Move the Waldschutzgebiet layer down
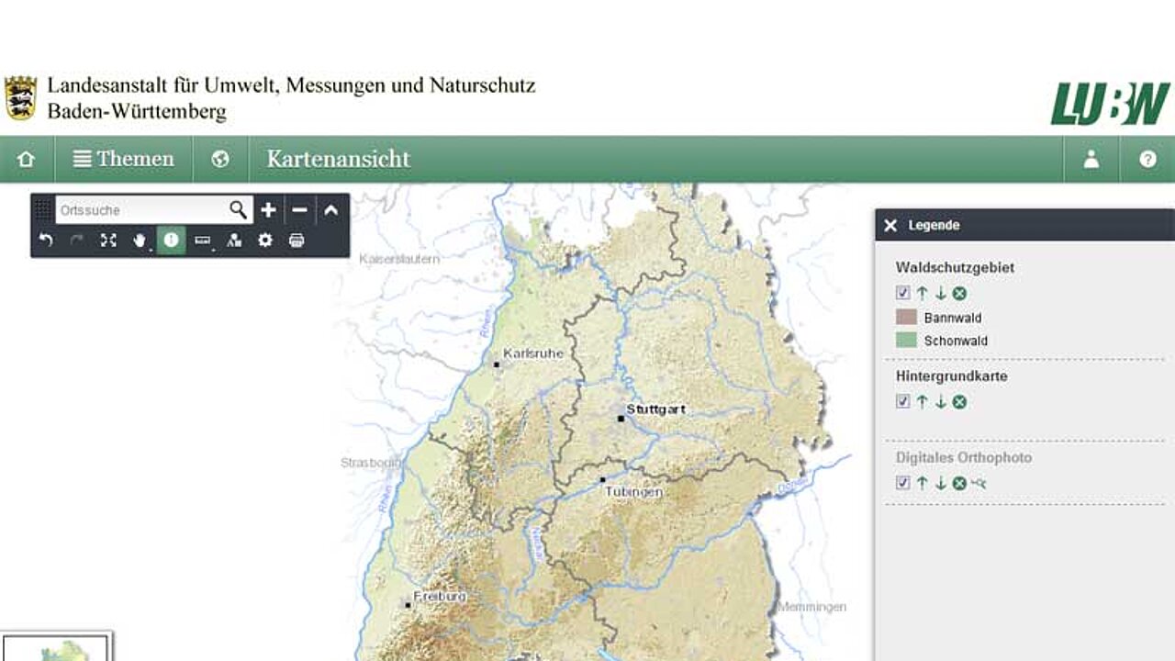 (x=941, y=293)
